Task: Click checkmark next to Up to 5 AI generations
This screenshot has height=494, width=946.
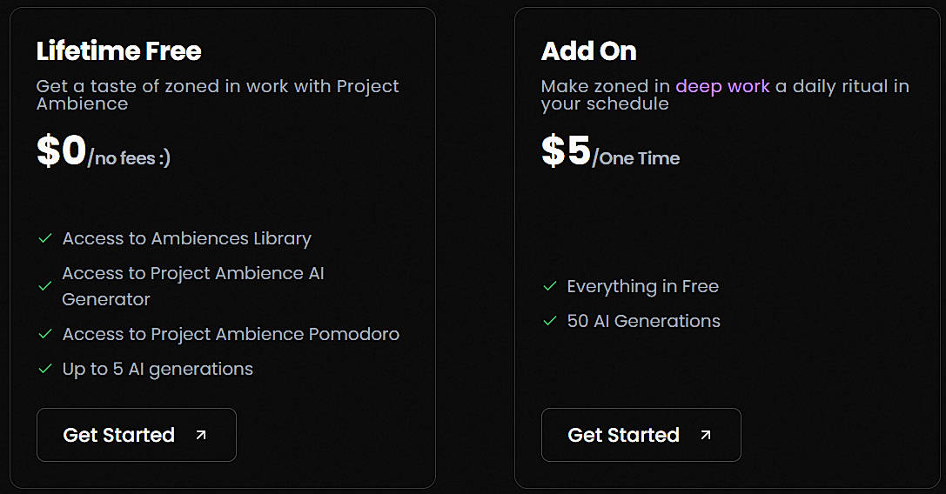Action: [x=45, y=369]
